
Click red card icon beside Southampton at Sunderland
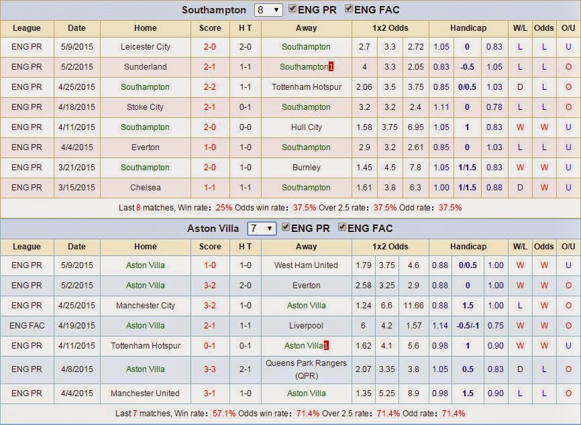(331, 66)
